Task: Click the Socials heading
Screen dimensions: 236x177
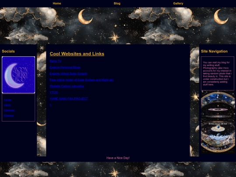Action: [8, 51]
